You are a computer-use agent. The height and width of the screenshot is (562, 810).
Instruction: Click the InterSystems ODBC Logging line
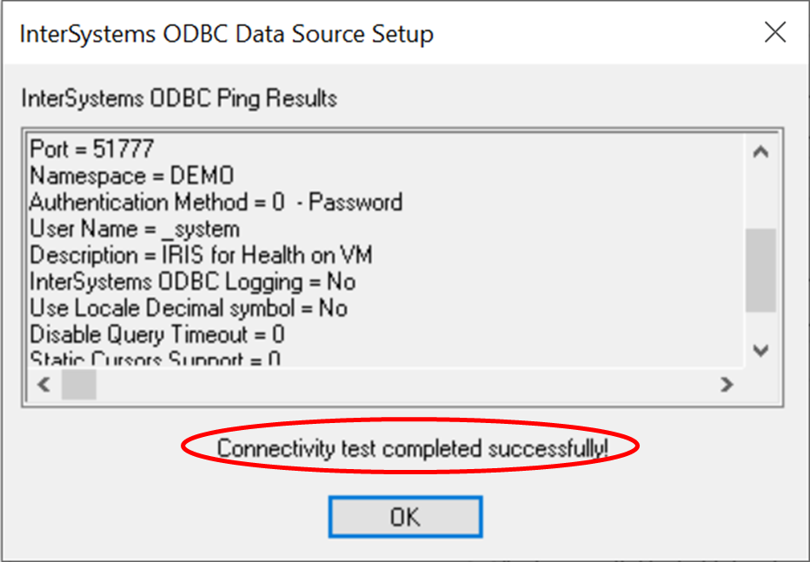193,281
